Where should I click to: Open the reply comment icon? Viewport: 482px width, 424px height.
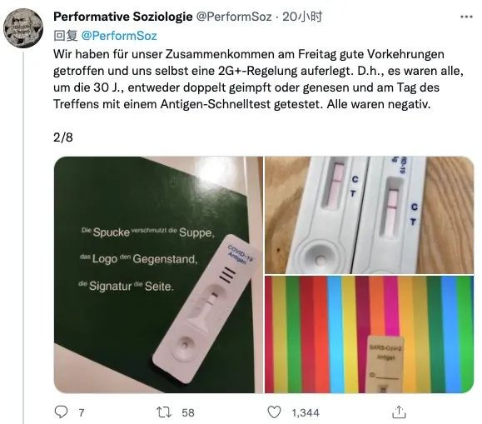61,412
